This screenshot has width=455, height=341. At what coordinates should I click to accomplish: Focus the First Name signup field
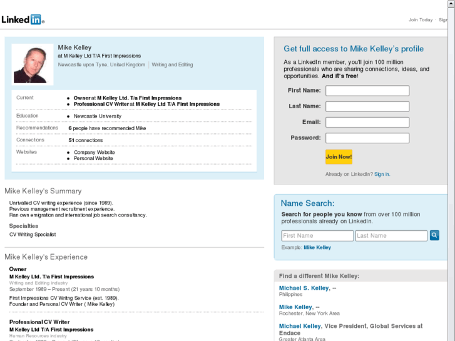(x=367, y=91)
